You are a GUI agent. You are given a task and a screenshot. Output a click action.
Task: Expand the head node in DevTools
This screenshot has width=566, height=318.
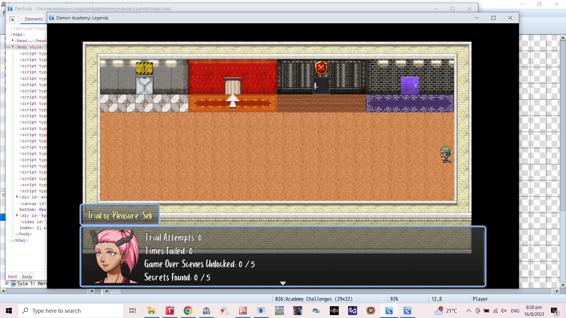[13, 40]
